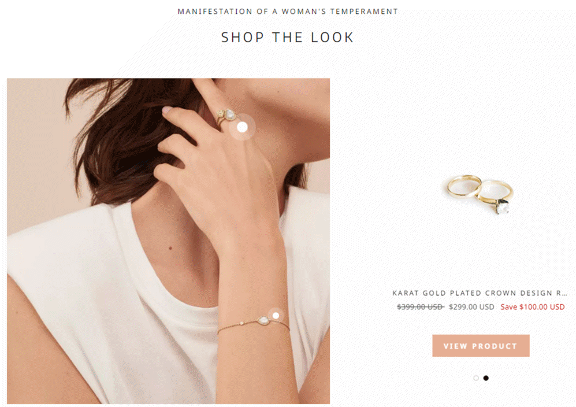Click the diamond solitaire ring in the product image
576x407 pixels.
[x=497, y=198]
